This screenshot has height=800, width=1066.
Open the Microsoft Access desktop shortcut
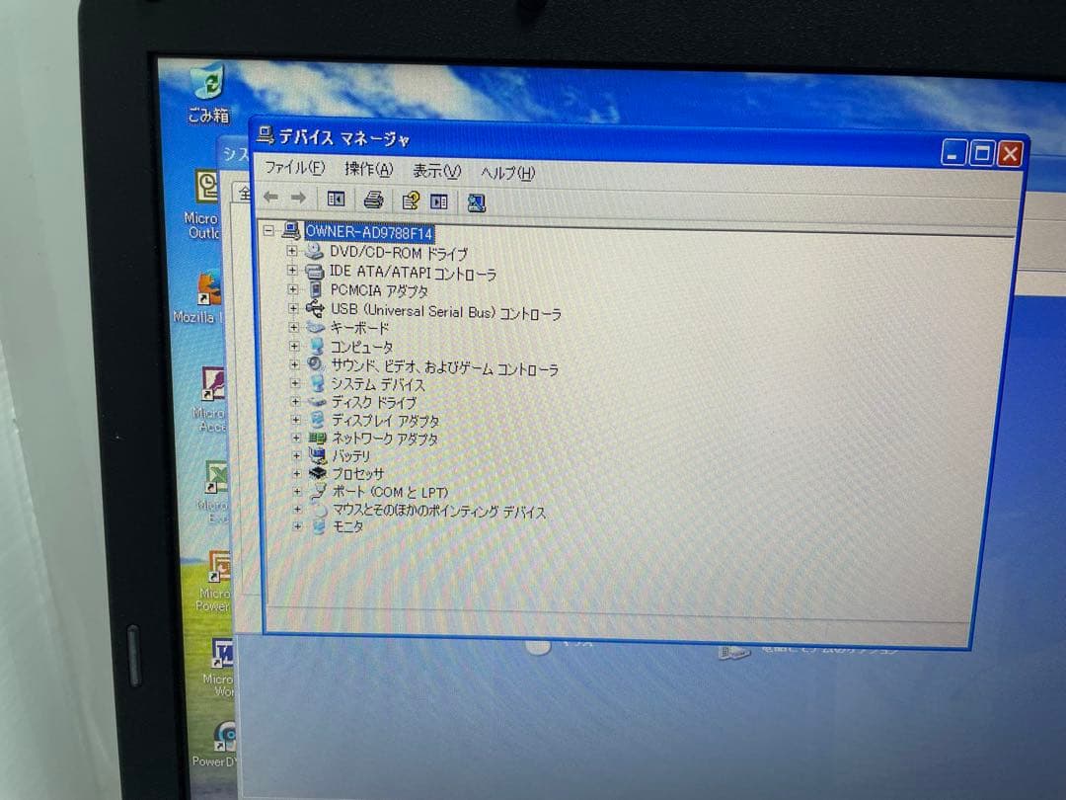[211, 399]
